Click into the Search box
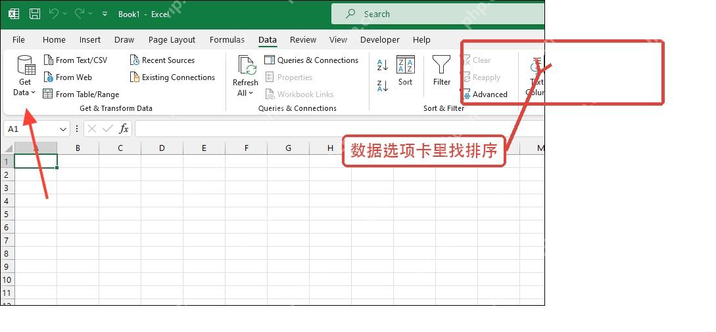716x332 pixels. (x=438, y=14)
